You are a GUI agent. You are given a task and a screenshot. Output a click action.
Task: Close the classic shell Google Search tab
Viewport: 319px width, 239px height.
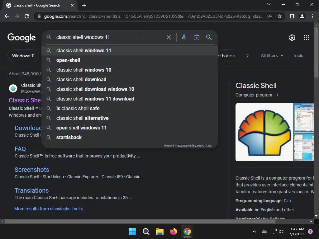pos(72,5)
